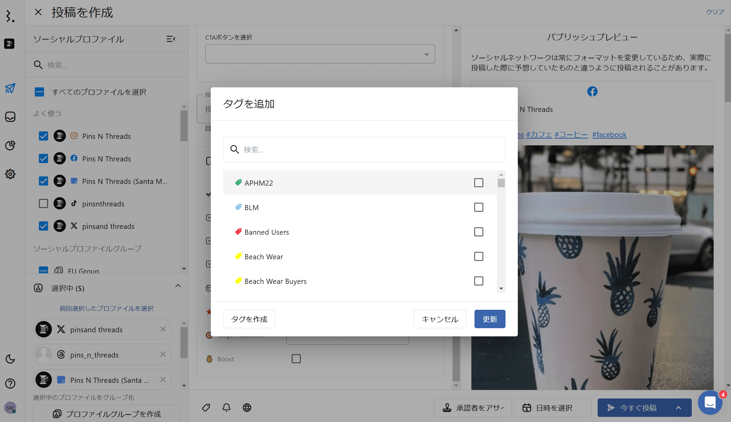Open the inbox icon in left sidebar
The image size is (731, 422).
coord(10,117)
